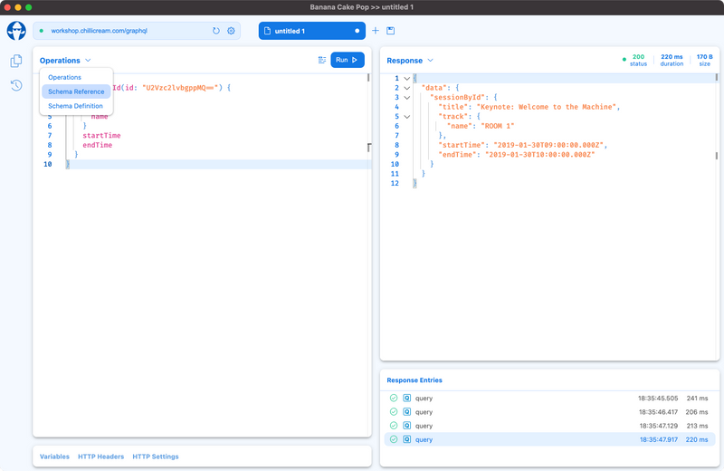Image resolution: width=724 pixels, height=471 pixels.
Task: Collapse the "sessionById" node in response
Action: point(407,98)
